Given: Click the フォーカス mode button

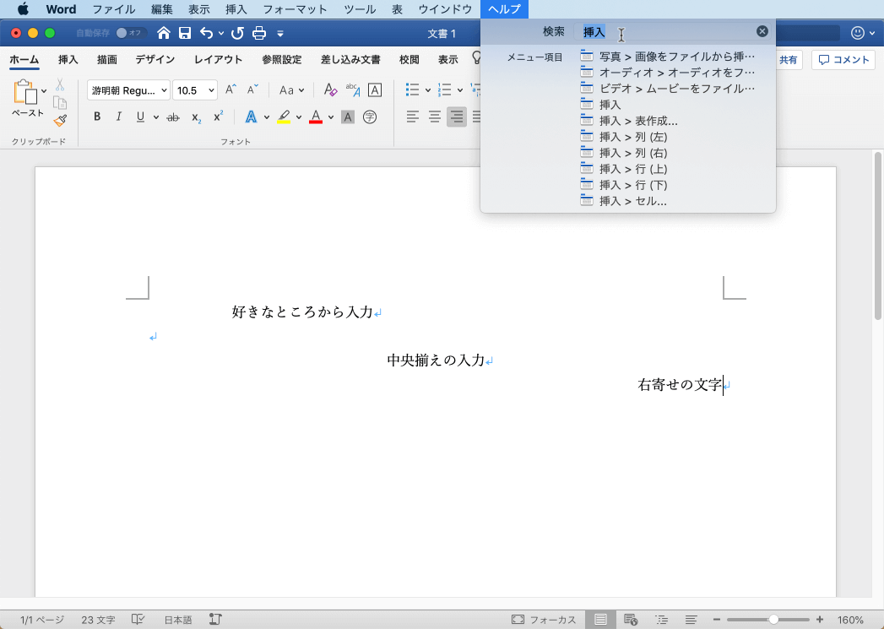Looking at the screenshot, I should [x=544, y=620].
